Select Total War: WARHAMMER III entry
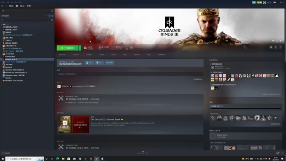This screenshot has width=286, height=161. pos(14,70)
